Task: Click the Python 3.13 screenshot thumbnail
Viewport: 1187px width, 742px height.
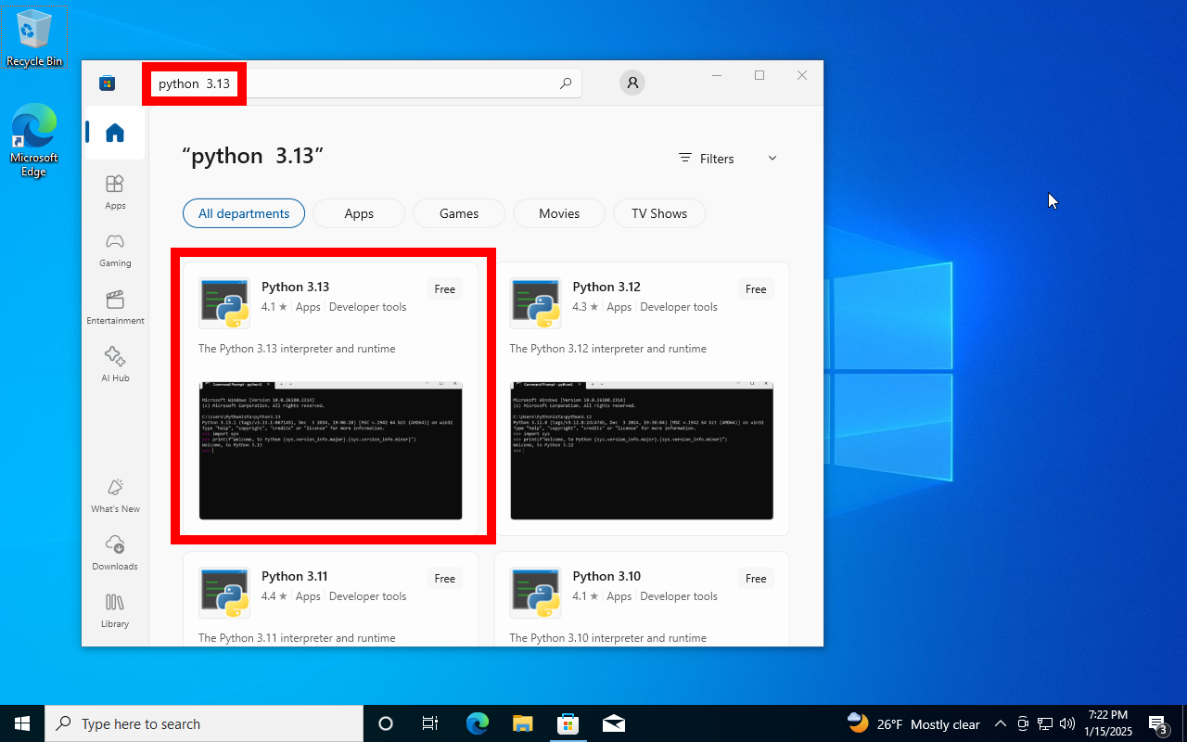Action: (x=330, y=450)
